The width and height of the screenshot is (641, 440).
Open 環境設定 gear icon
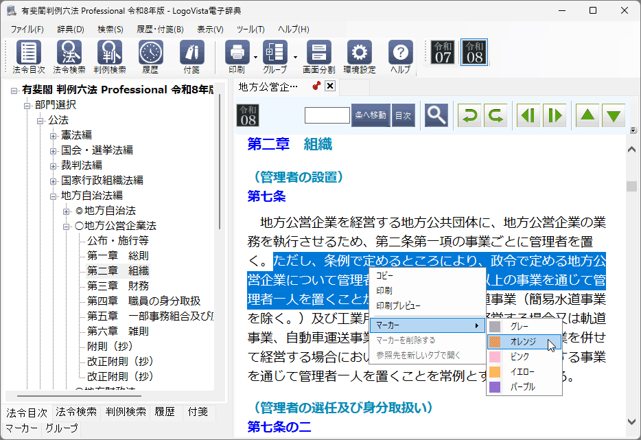point(359,55)
